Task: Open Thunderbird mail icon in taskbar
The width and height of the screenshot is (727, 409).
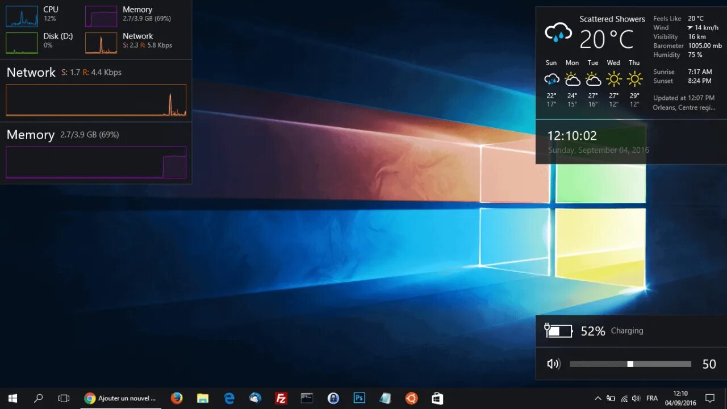Action: [255, 398]
